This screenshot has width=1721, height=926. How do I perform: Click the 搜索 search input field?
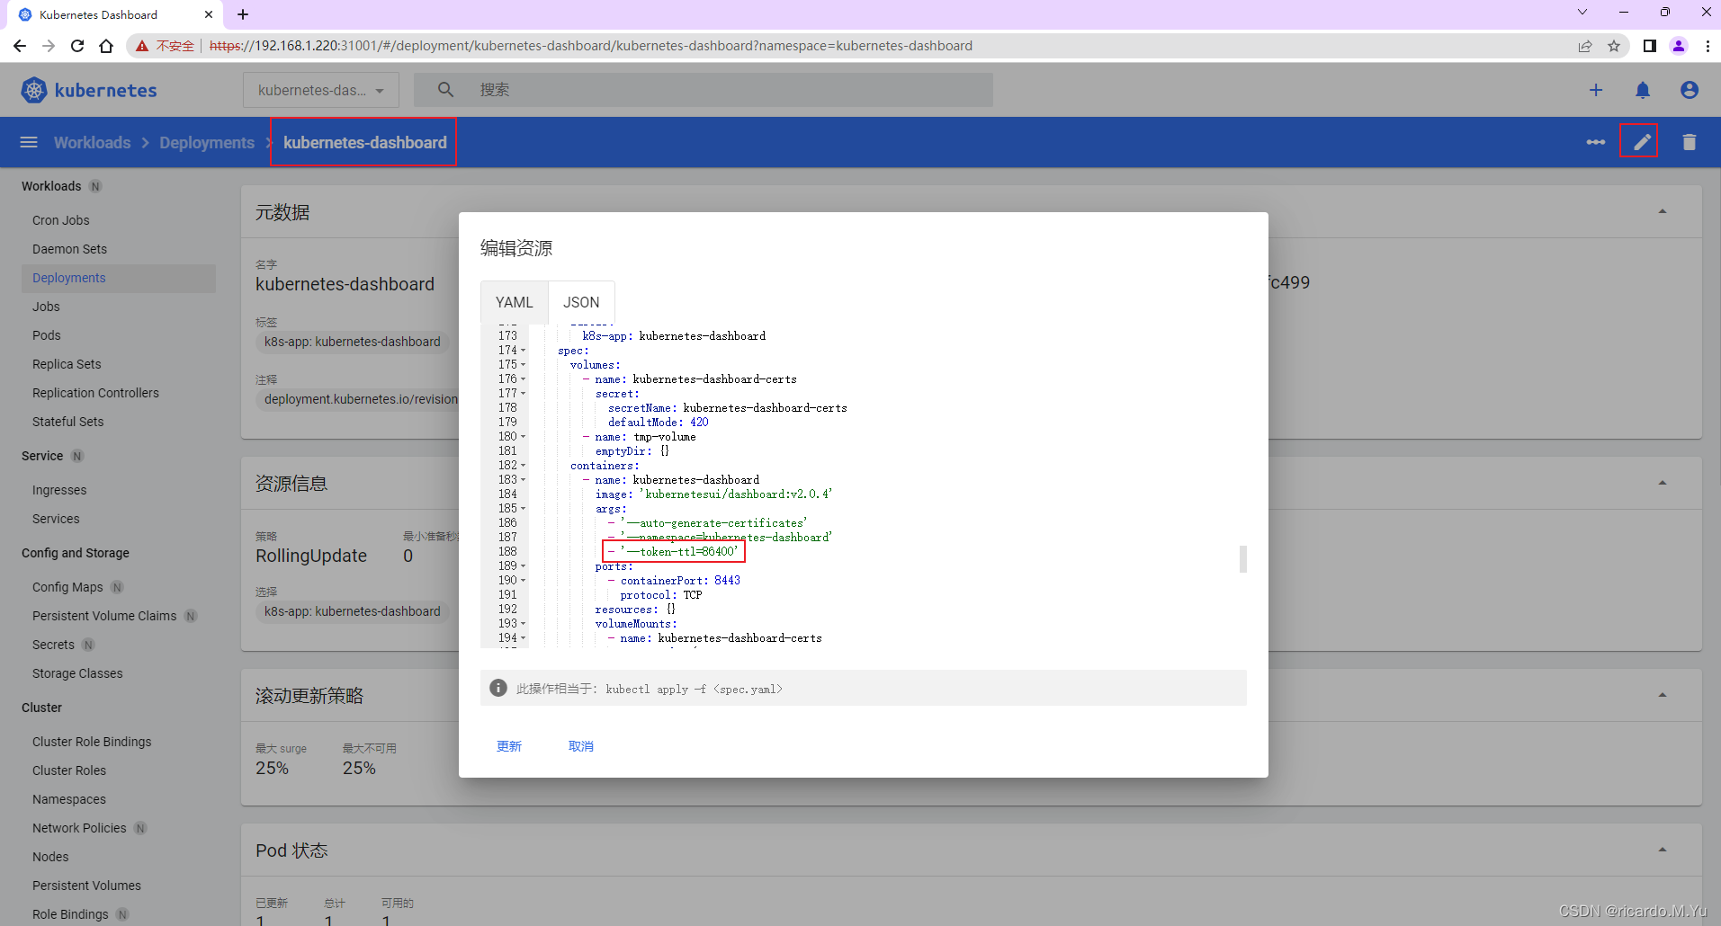click(704, 90)
